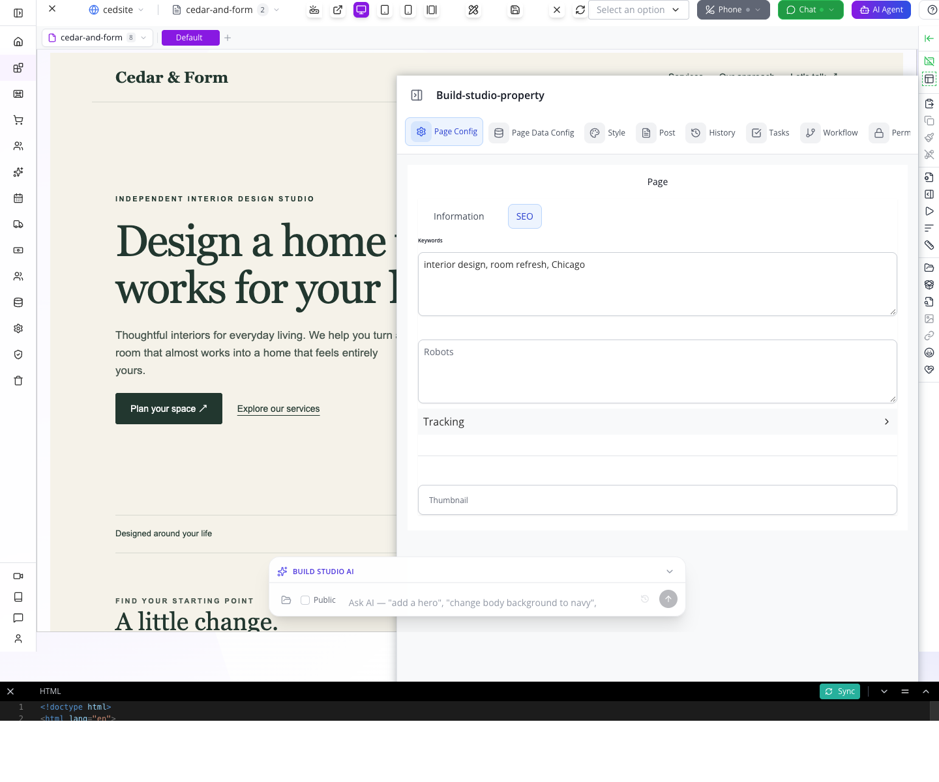Open the shopping cart section in sidebar
The image size is (939, 782).
(x=18, y=120)
